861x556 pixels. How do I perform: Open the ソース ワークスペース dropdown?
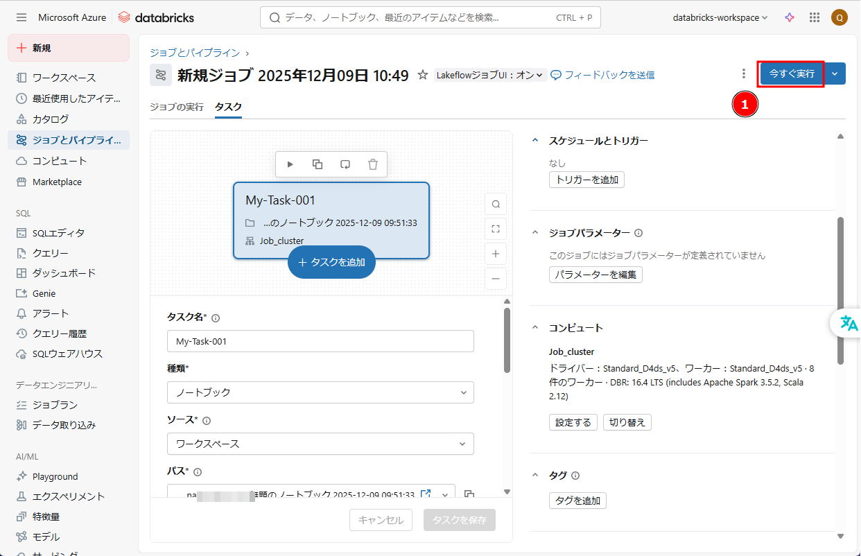point(320,444)
